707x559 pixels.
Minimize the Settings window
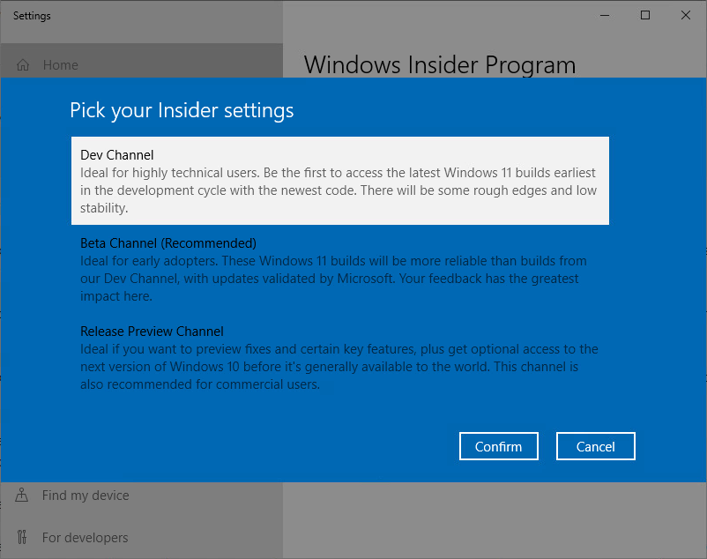click(x=605, y=15)
